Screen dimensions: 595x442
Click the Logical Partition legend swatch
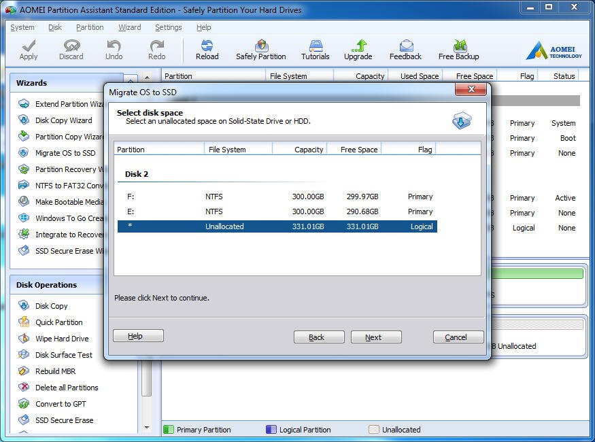271,430
